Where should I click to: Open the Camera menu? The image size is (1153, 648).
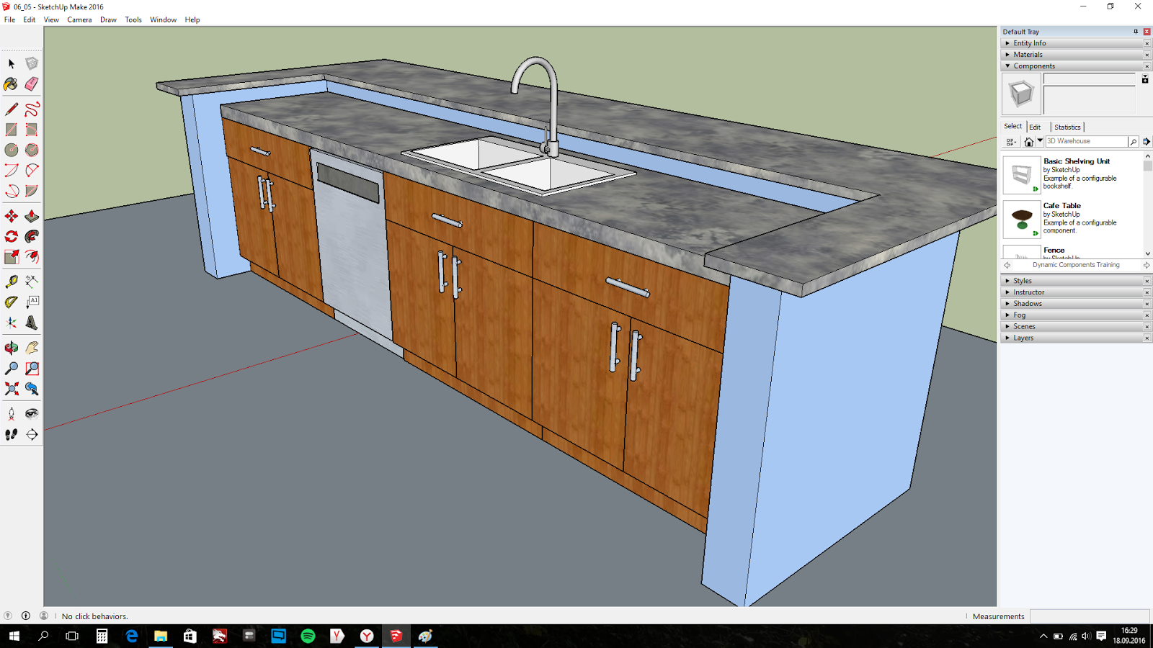[x=79, y=19]
